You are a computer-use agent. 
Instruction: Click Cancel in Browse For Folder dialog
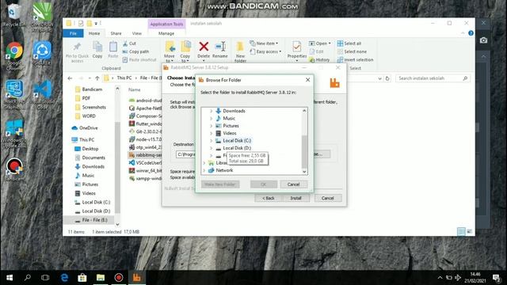pyautogui.click(x=294, y=184)
